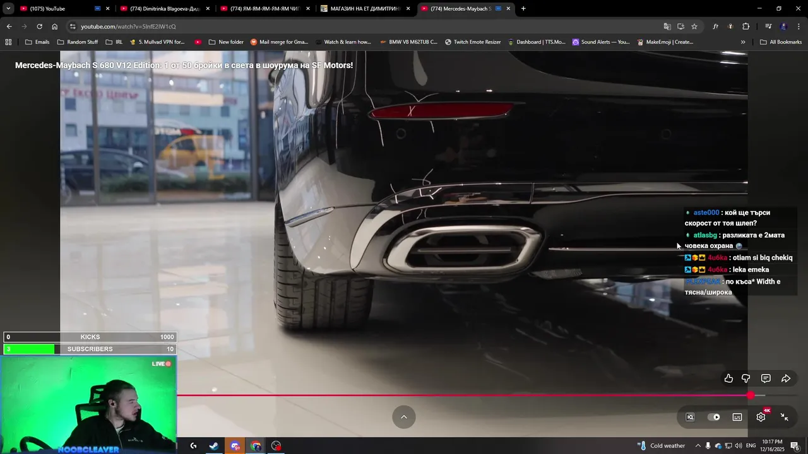This screenshot has width=808, height=454.
Task: Close the (1075) YouTube tab
Action: 108,9
